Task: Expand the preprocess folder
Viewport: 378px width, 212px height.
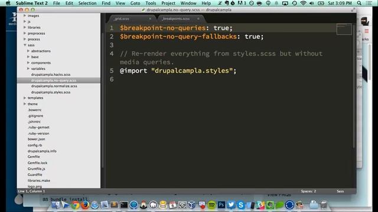Action: [x=25, y=33]
